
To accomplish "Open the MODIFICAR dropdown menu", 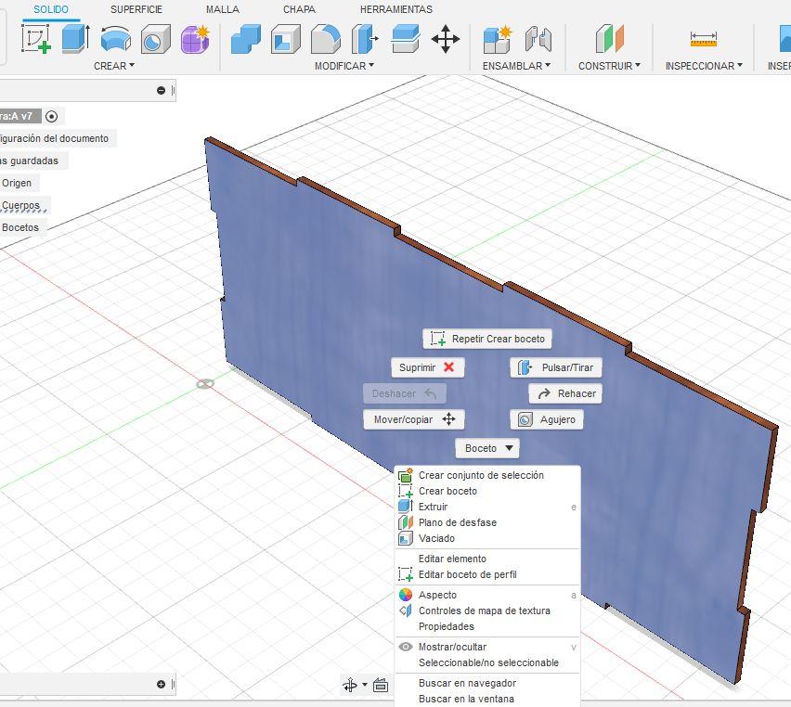I will tap(344, 66).
